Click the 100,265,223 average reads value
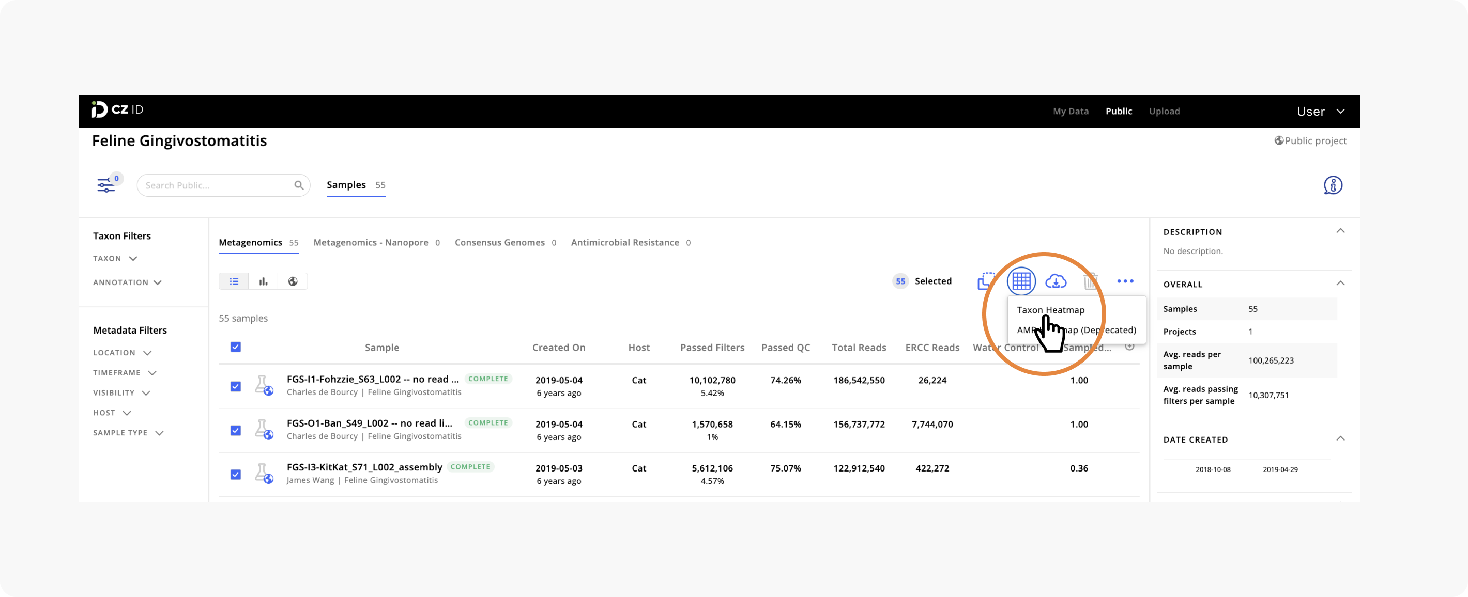This screenshot has width=1468, height=597. pos(1271,360)
